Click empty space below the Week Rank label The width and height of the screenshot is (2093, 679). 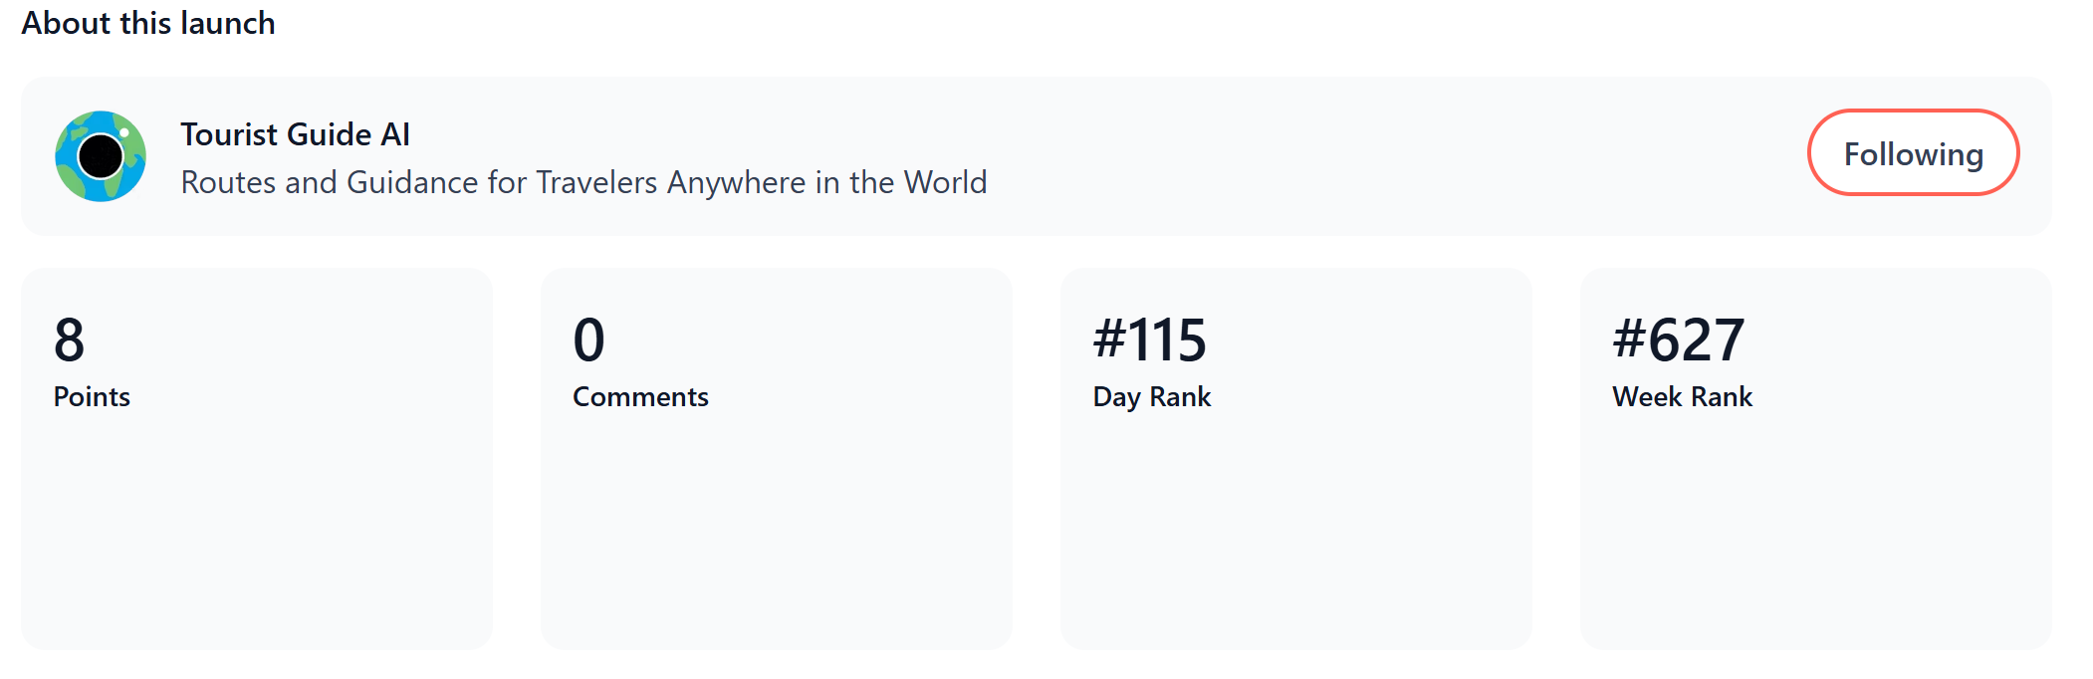(1815, 528)
